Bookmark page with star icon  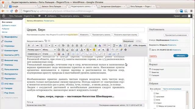pyautogui.click(x=176, y=11)
